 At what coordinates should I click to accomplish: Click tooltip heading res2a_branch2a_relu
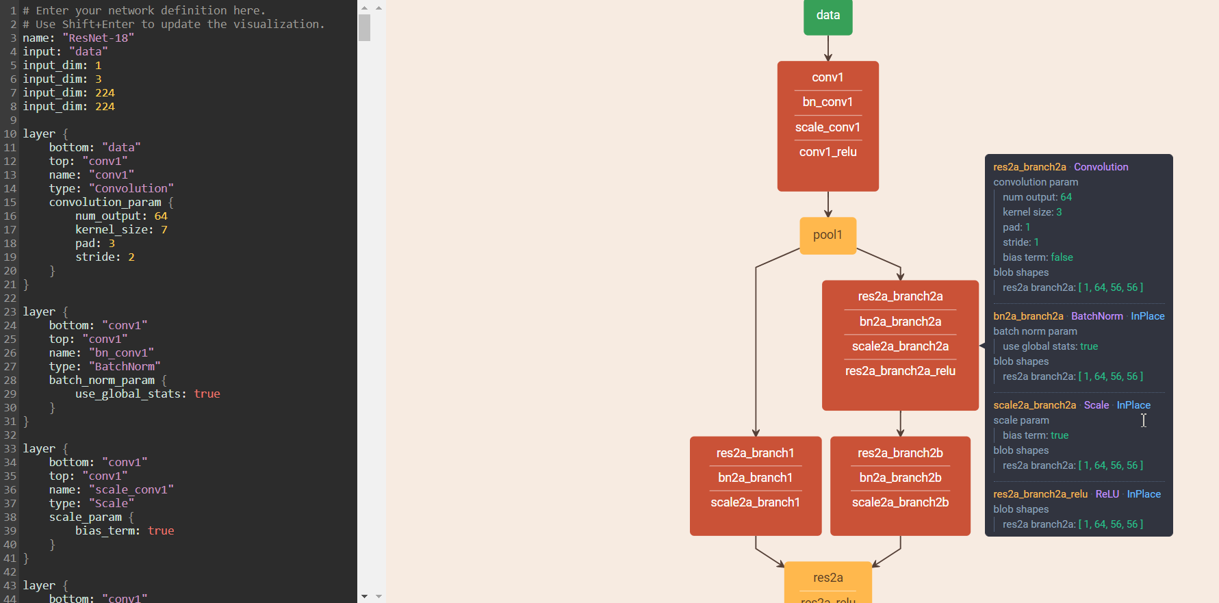1040,494
